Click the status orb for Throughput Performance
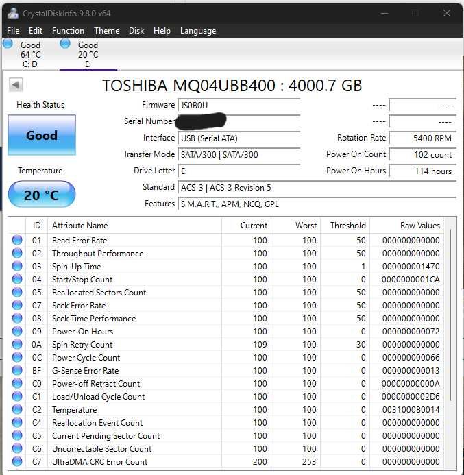The height and width of the screenshot is (475, 464). click(17, 253)
